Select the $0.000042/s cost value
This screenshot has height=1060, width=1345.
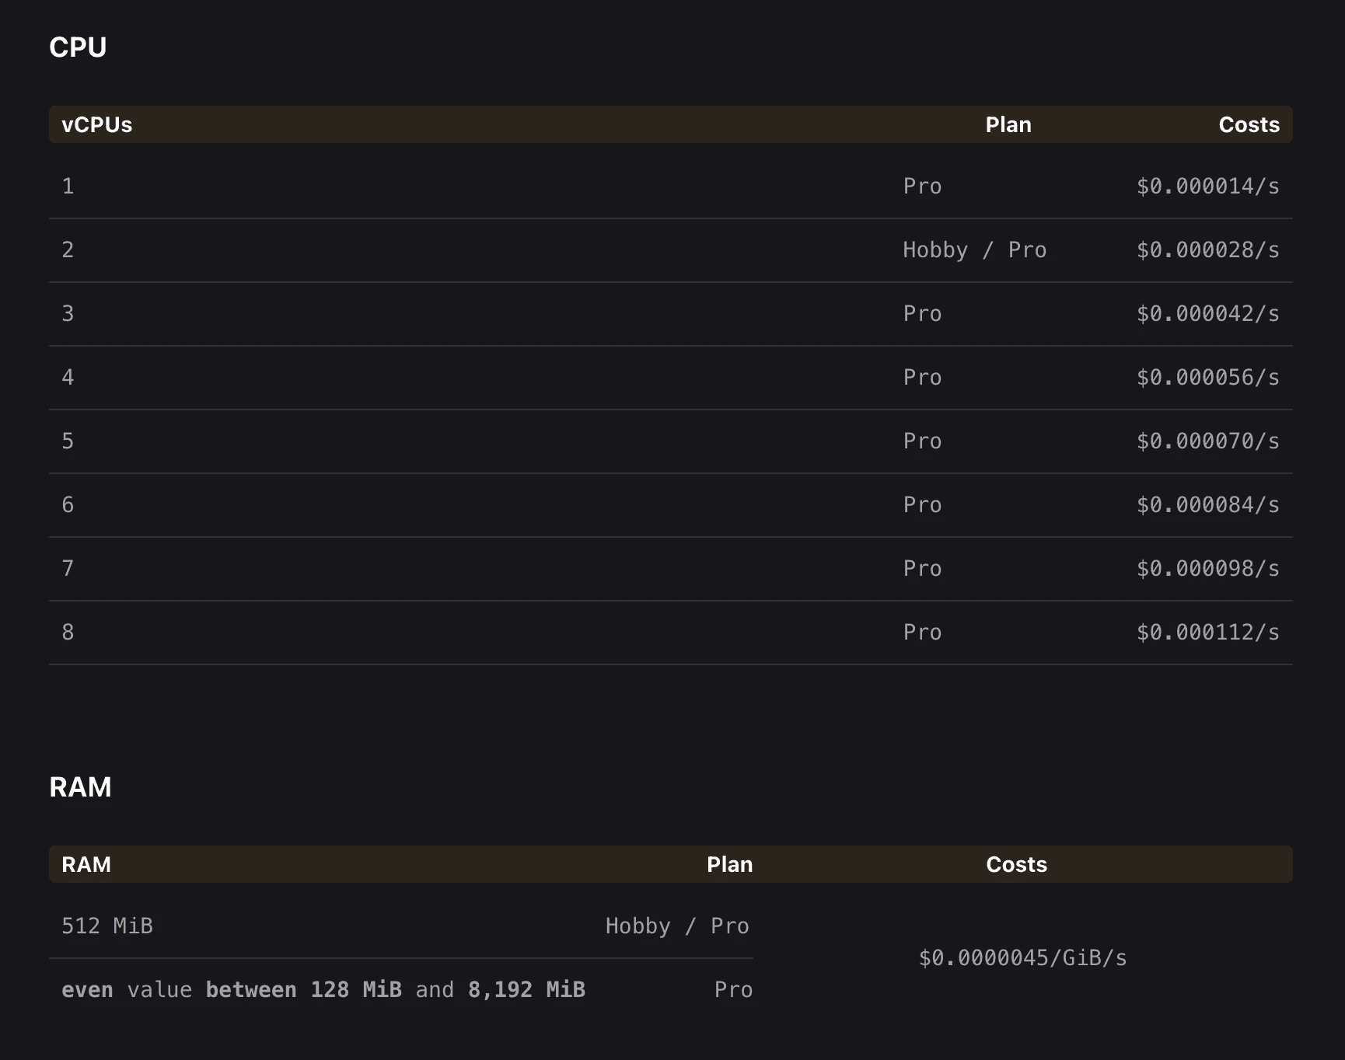1208,314
